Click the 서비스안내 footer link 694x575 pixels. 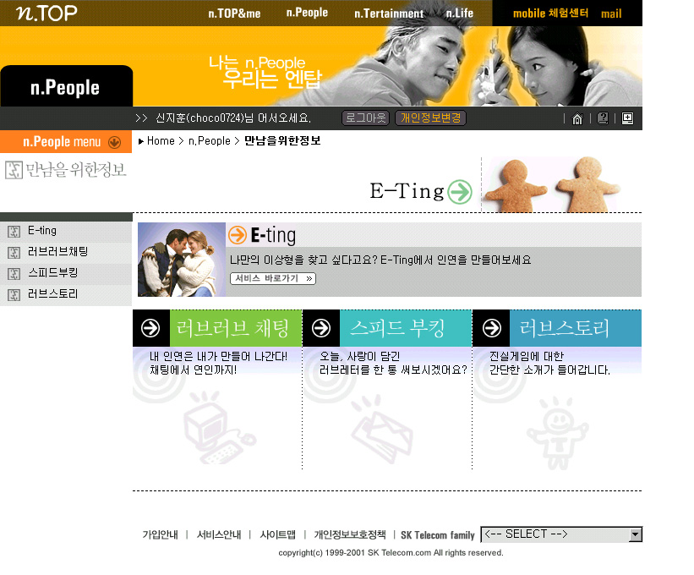(219, 534)
